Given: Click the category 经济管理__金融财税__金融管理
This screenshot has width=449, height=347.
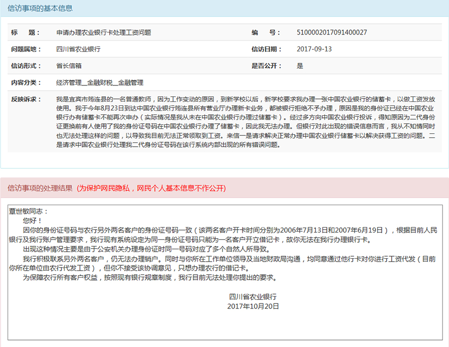Looking at the screenshot, I should point(100,83).
